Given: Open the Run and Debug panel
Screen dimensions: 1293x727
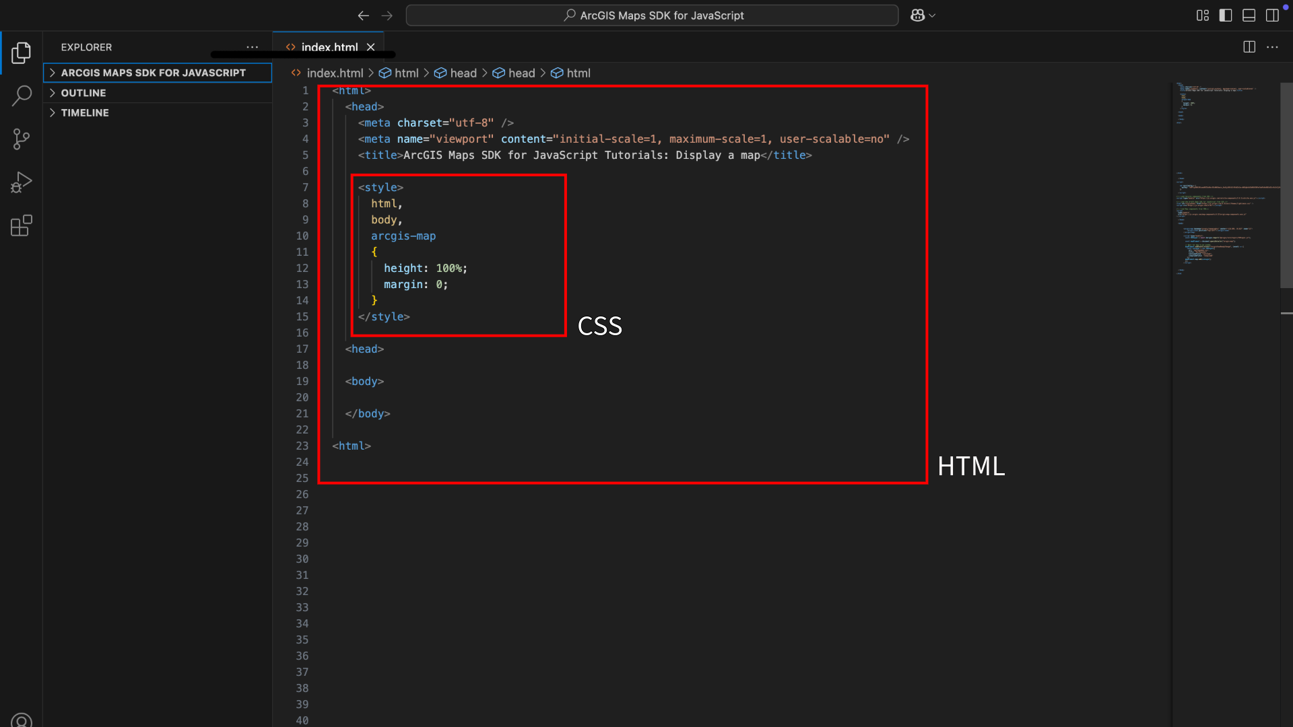Looking at the screenshot, I should pyautogui.click(x=21, y=182).
